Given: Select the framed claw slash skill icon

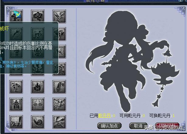Looking at the screenshot, I should coord(60,52).
